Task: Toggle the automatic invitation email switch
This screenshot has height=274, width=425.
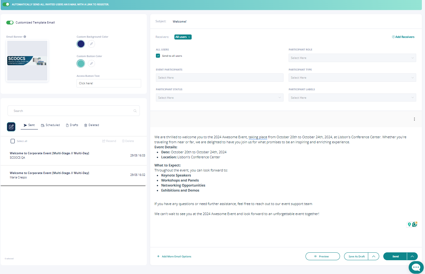Action: tap(6, 4)
